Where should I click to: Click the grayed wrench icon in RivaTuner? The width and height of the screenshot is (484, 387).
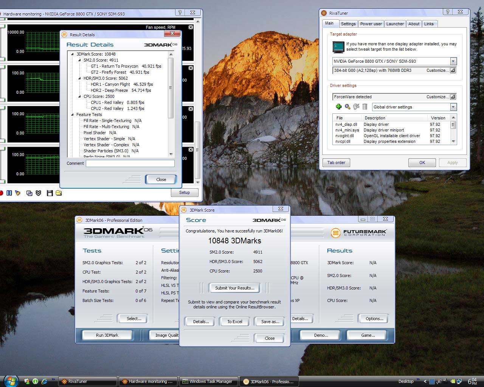(356, 107)
